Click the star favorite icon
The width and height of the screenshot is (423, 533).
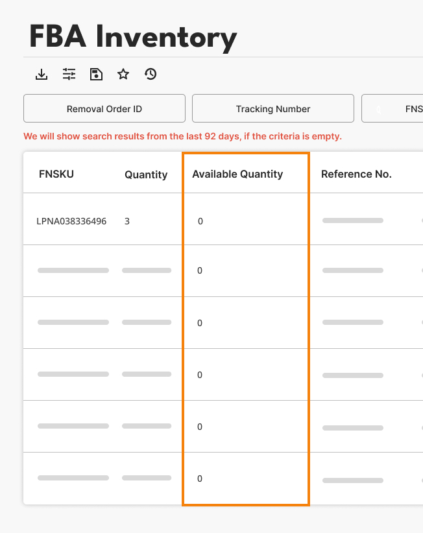click(x=123, y=75)
